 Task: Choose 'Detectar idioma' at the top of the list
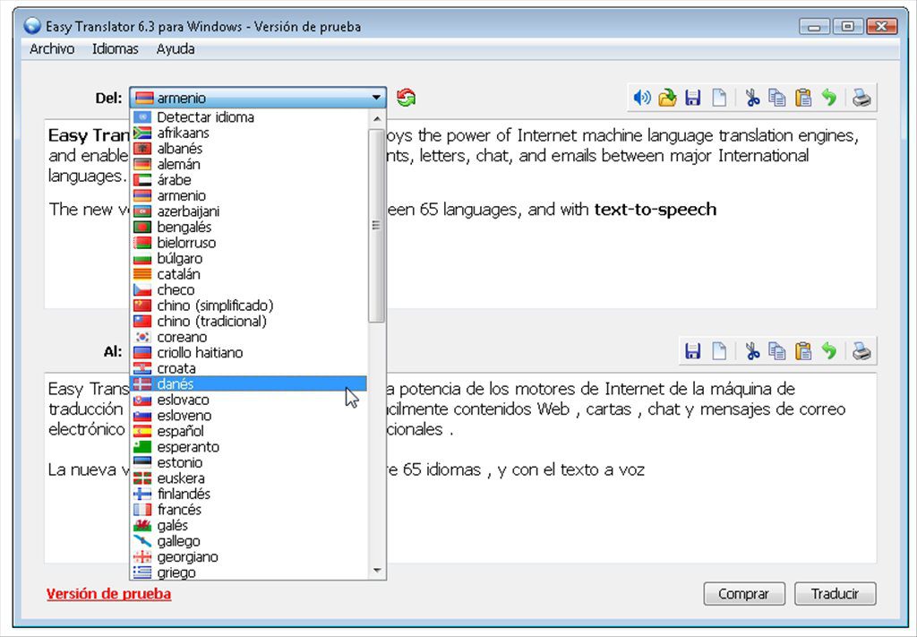click(x=205, y=116)
